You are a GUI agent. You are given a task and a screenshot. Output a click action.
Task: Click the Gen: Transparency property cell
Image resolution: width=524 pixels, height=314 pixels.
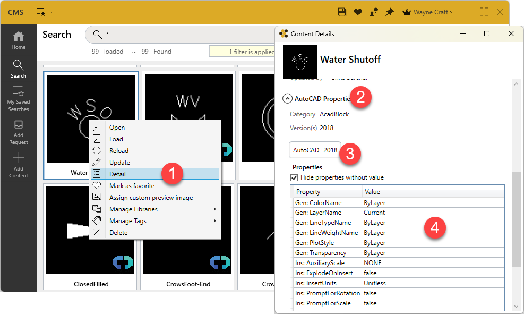click(x=327, y=253)
